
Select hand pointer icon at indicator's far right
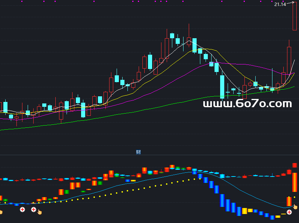pos(295,207)
